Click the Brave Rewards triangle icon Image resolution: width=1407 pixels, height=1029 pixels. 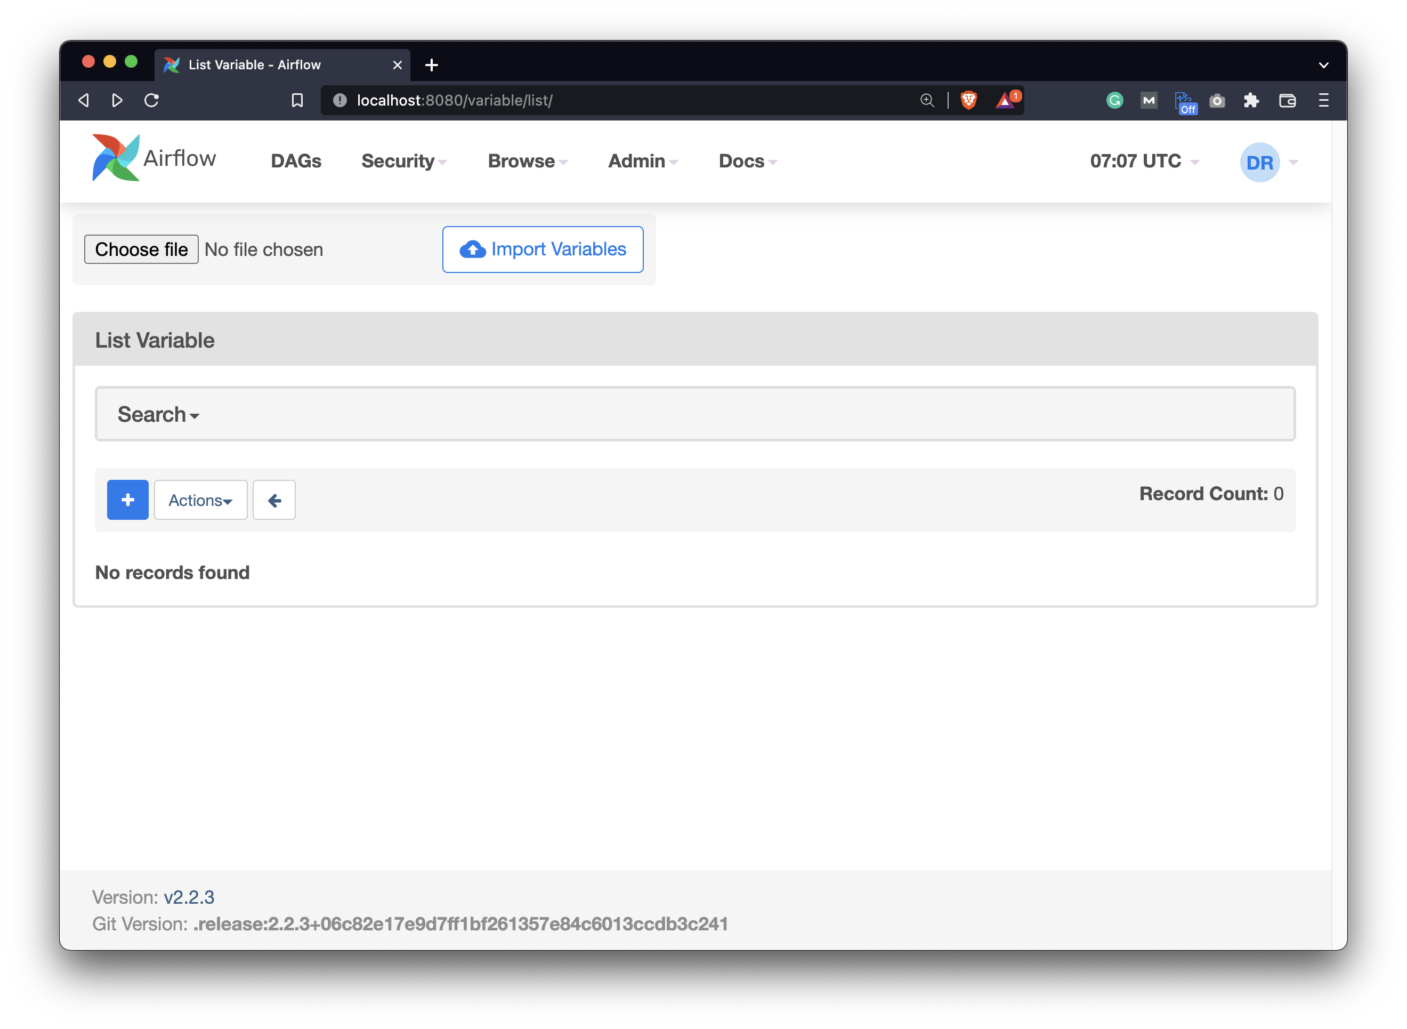click(1006, 100)
